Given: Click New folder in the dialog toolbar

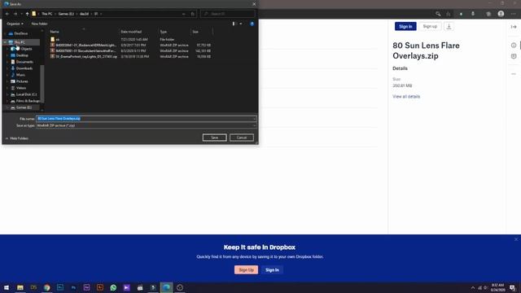Looking at the screenshot, I should click(39, 24).
